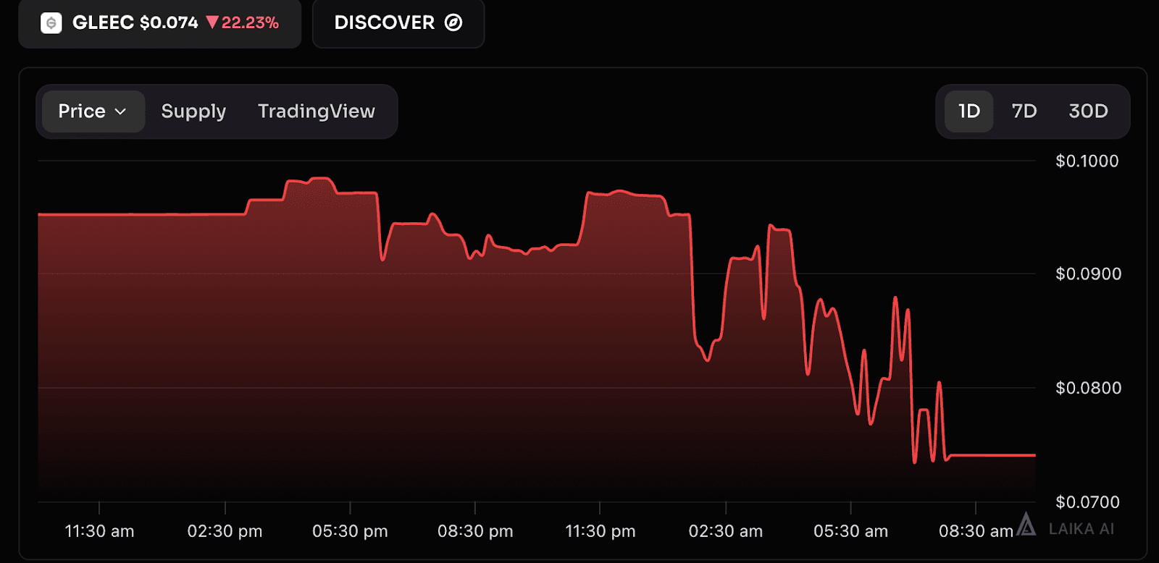Expand the Price dropdown chevron
Image resolution: width=1159 pixels, height=563 pixels.
pos(121,111)
